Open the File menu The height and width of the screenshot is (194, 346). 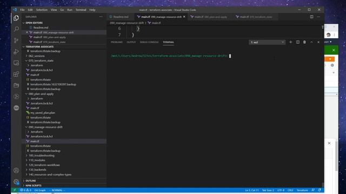coord(22,10)
